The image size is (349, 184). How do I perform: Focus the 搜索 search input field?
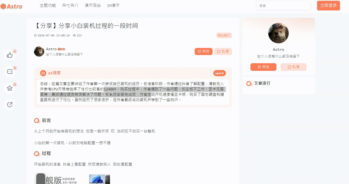tap(283, 6)
